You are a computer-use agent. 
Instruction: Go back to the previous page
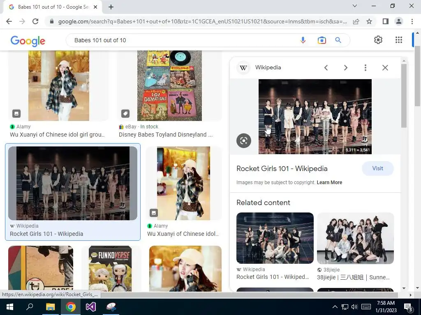9,21
